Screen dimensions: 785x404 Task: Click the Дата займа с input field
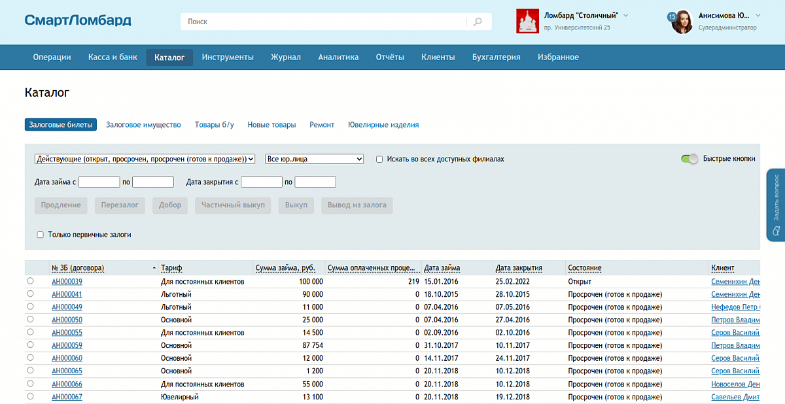point(99,182)
